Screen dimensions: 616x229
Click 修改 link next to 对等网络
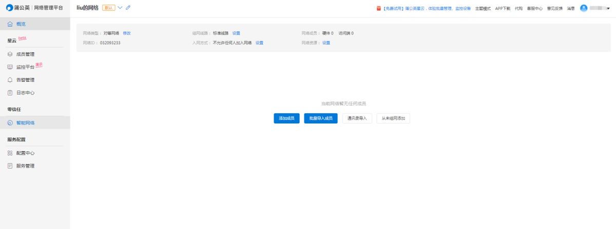click(127, 33)
